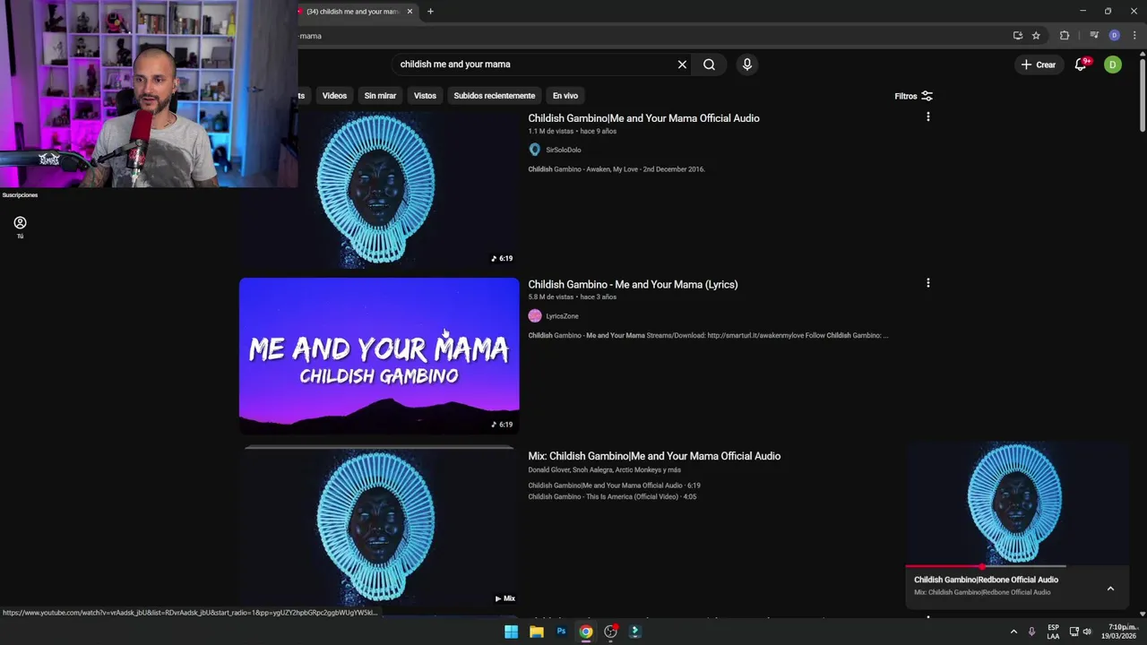Screen dimensions: 1147x645
Task: Open Chrome extensions puzzle icon
Action: click(x=1065, y=36)
